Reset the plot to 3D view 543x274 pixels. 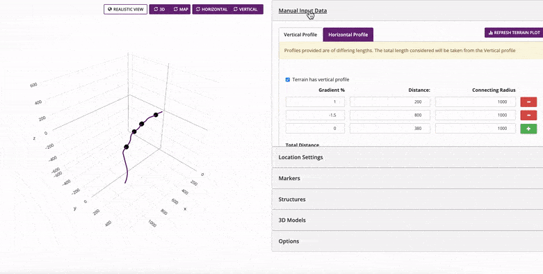coord(160,9)
